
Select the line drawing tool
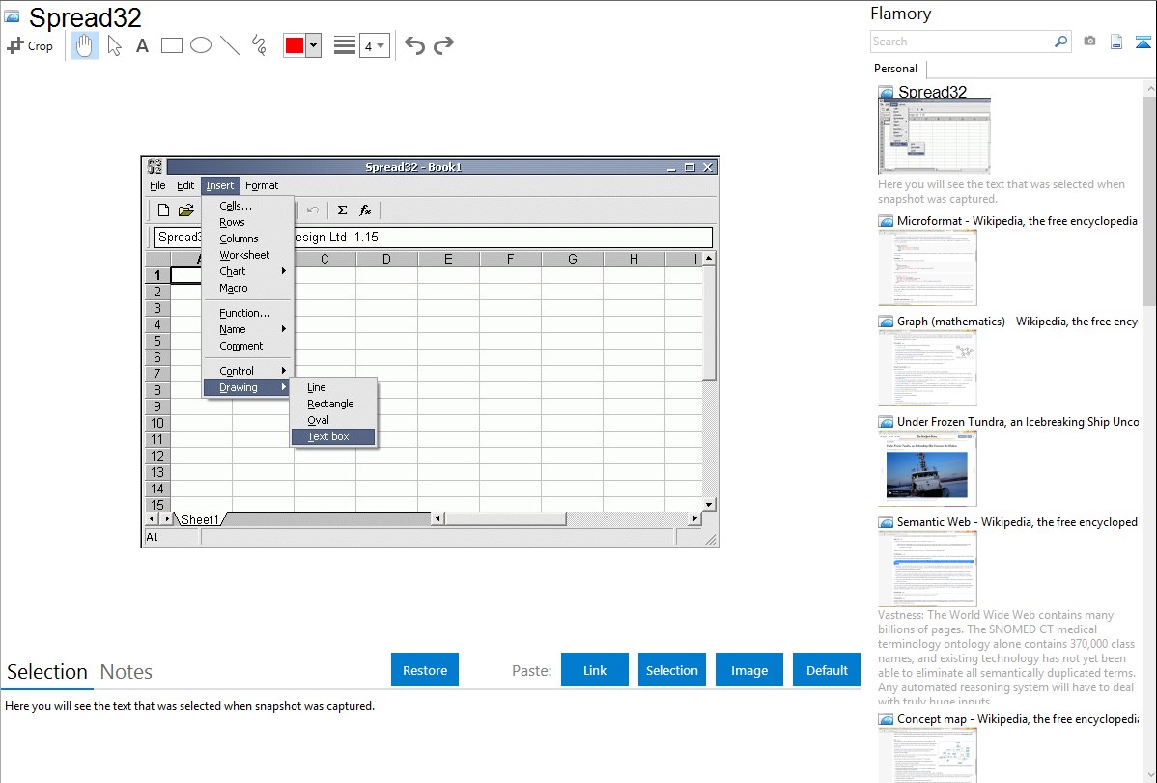230,45
